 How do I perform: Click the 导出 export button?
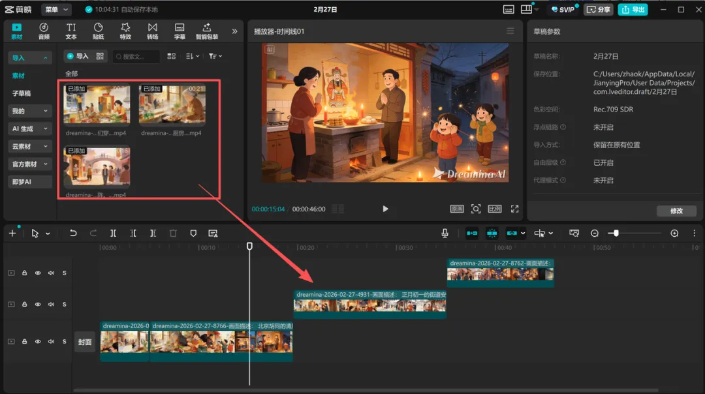point(633,9)
